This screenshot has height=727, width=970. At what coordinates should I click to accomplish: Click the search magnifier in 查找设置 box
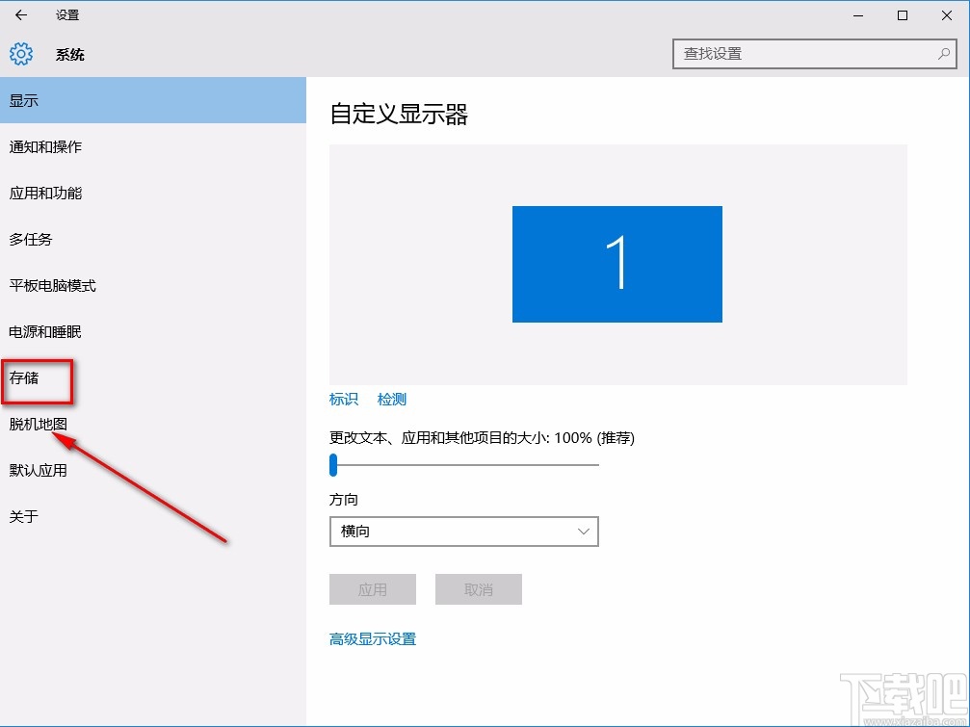945,54
